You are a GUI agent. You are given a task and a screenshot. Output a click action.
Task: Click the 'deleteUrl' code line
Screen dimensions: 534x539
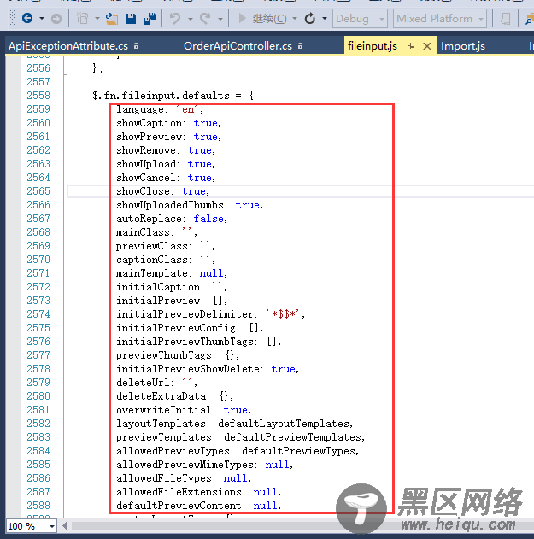156,382
